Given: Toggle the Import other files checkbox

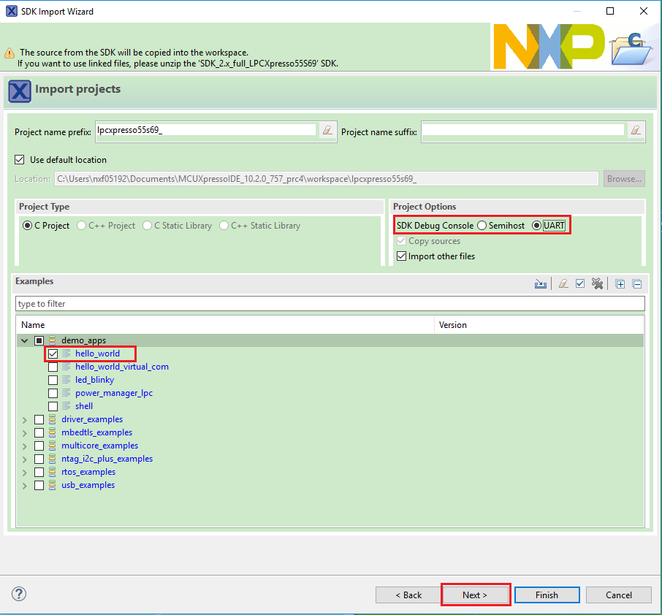Looking at the screenshot, I should (x=400, y=256).
